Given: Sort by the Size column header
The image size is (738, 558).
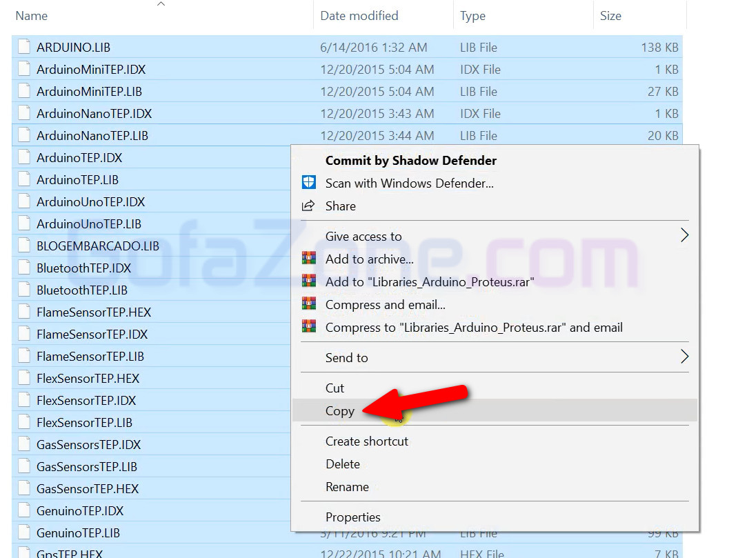Looking at the screenshot, I should (x=610, y=16).
